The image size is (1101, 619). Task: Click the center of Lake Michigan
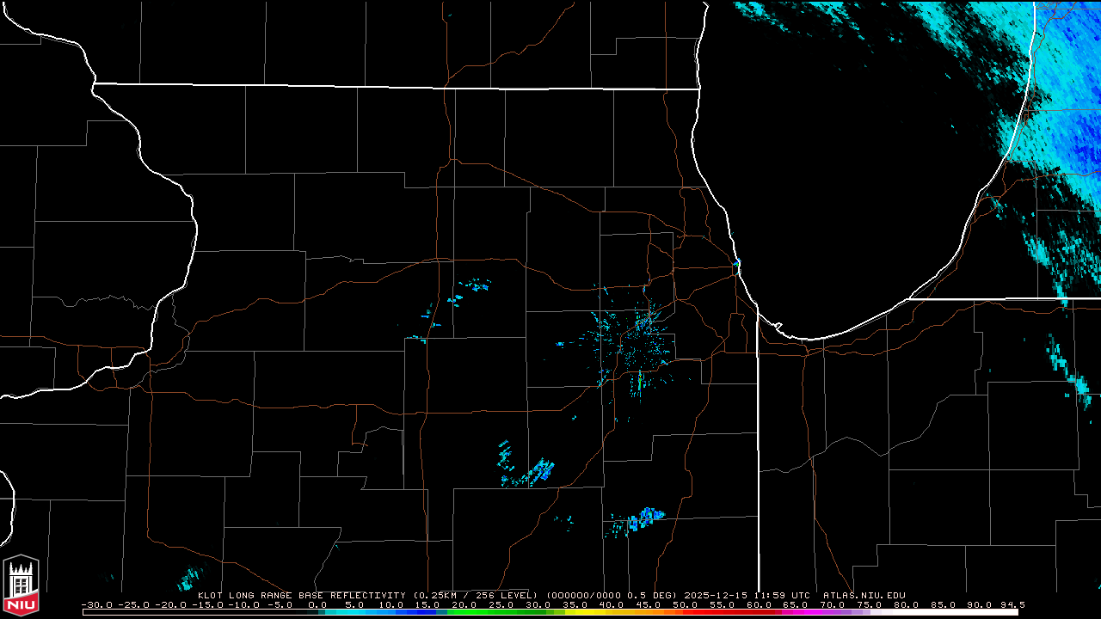843,172
